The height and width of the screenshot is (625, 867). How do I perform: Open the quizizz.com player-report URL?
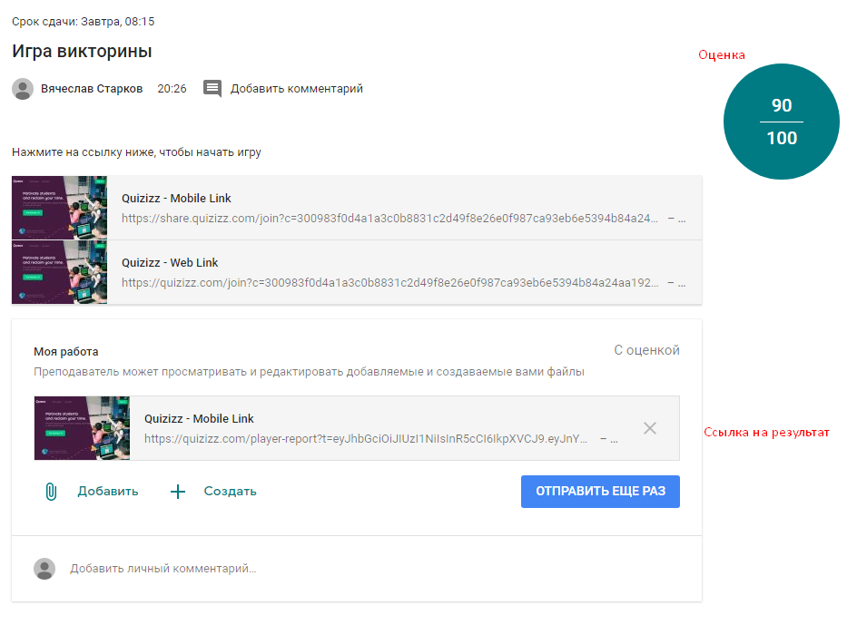click(x=366, y=439)
